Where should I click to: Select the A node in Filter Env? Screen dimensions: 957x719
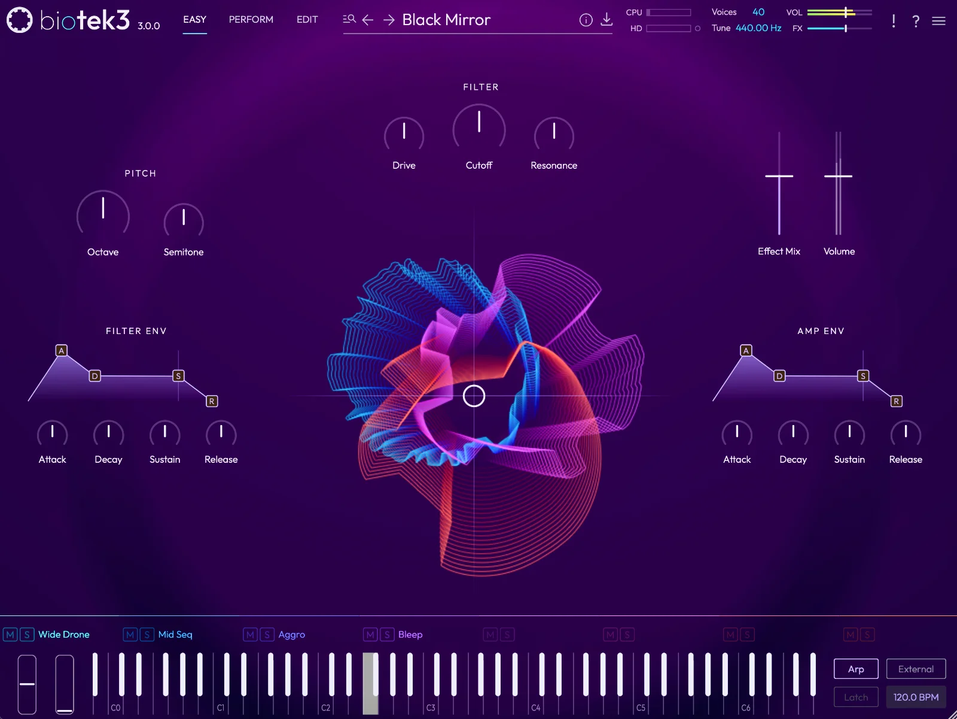(61, 351)
